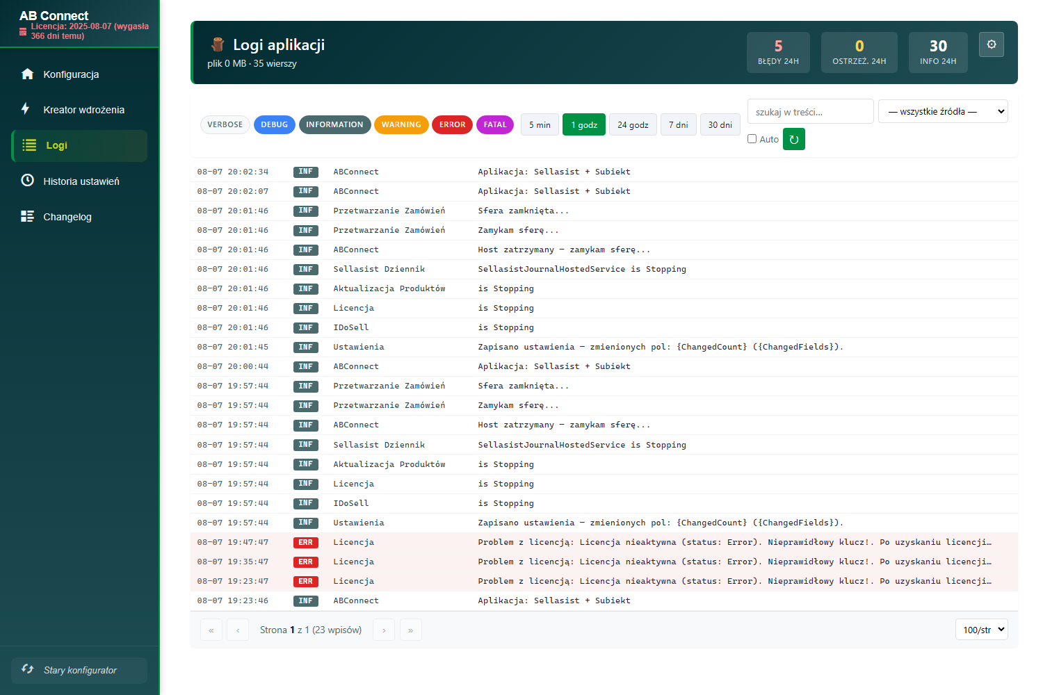The width and height of the screenshot is (1043, 695).
Task: Refresh the logs with the green reload icon
Action: click(794, 139)
